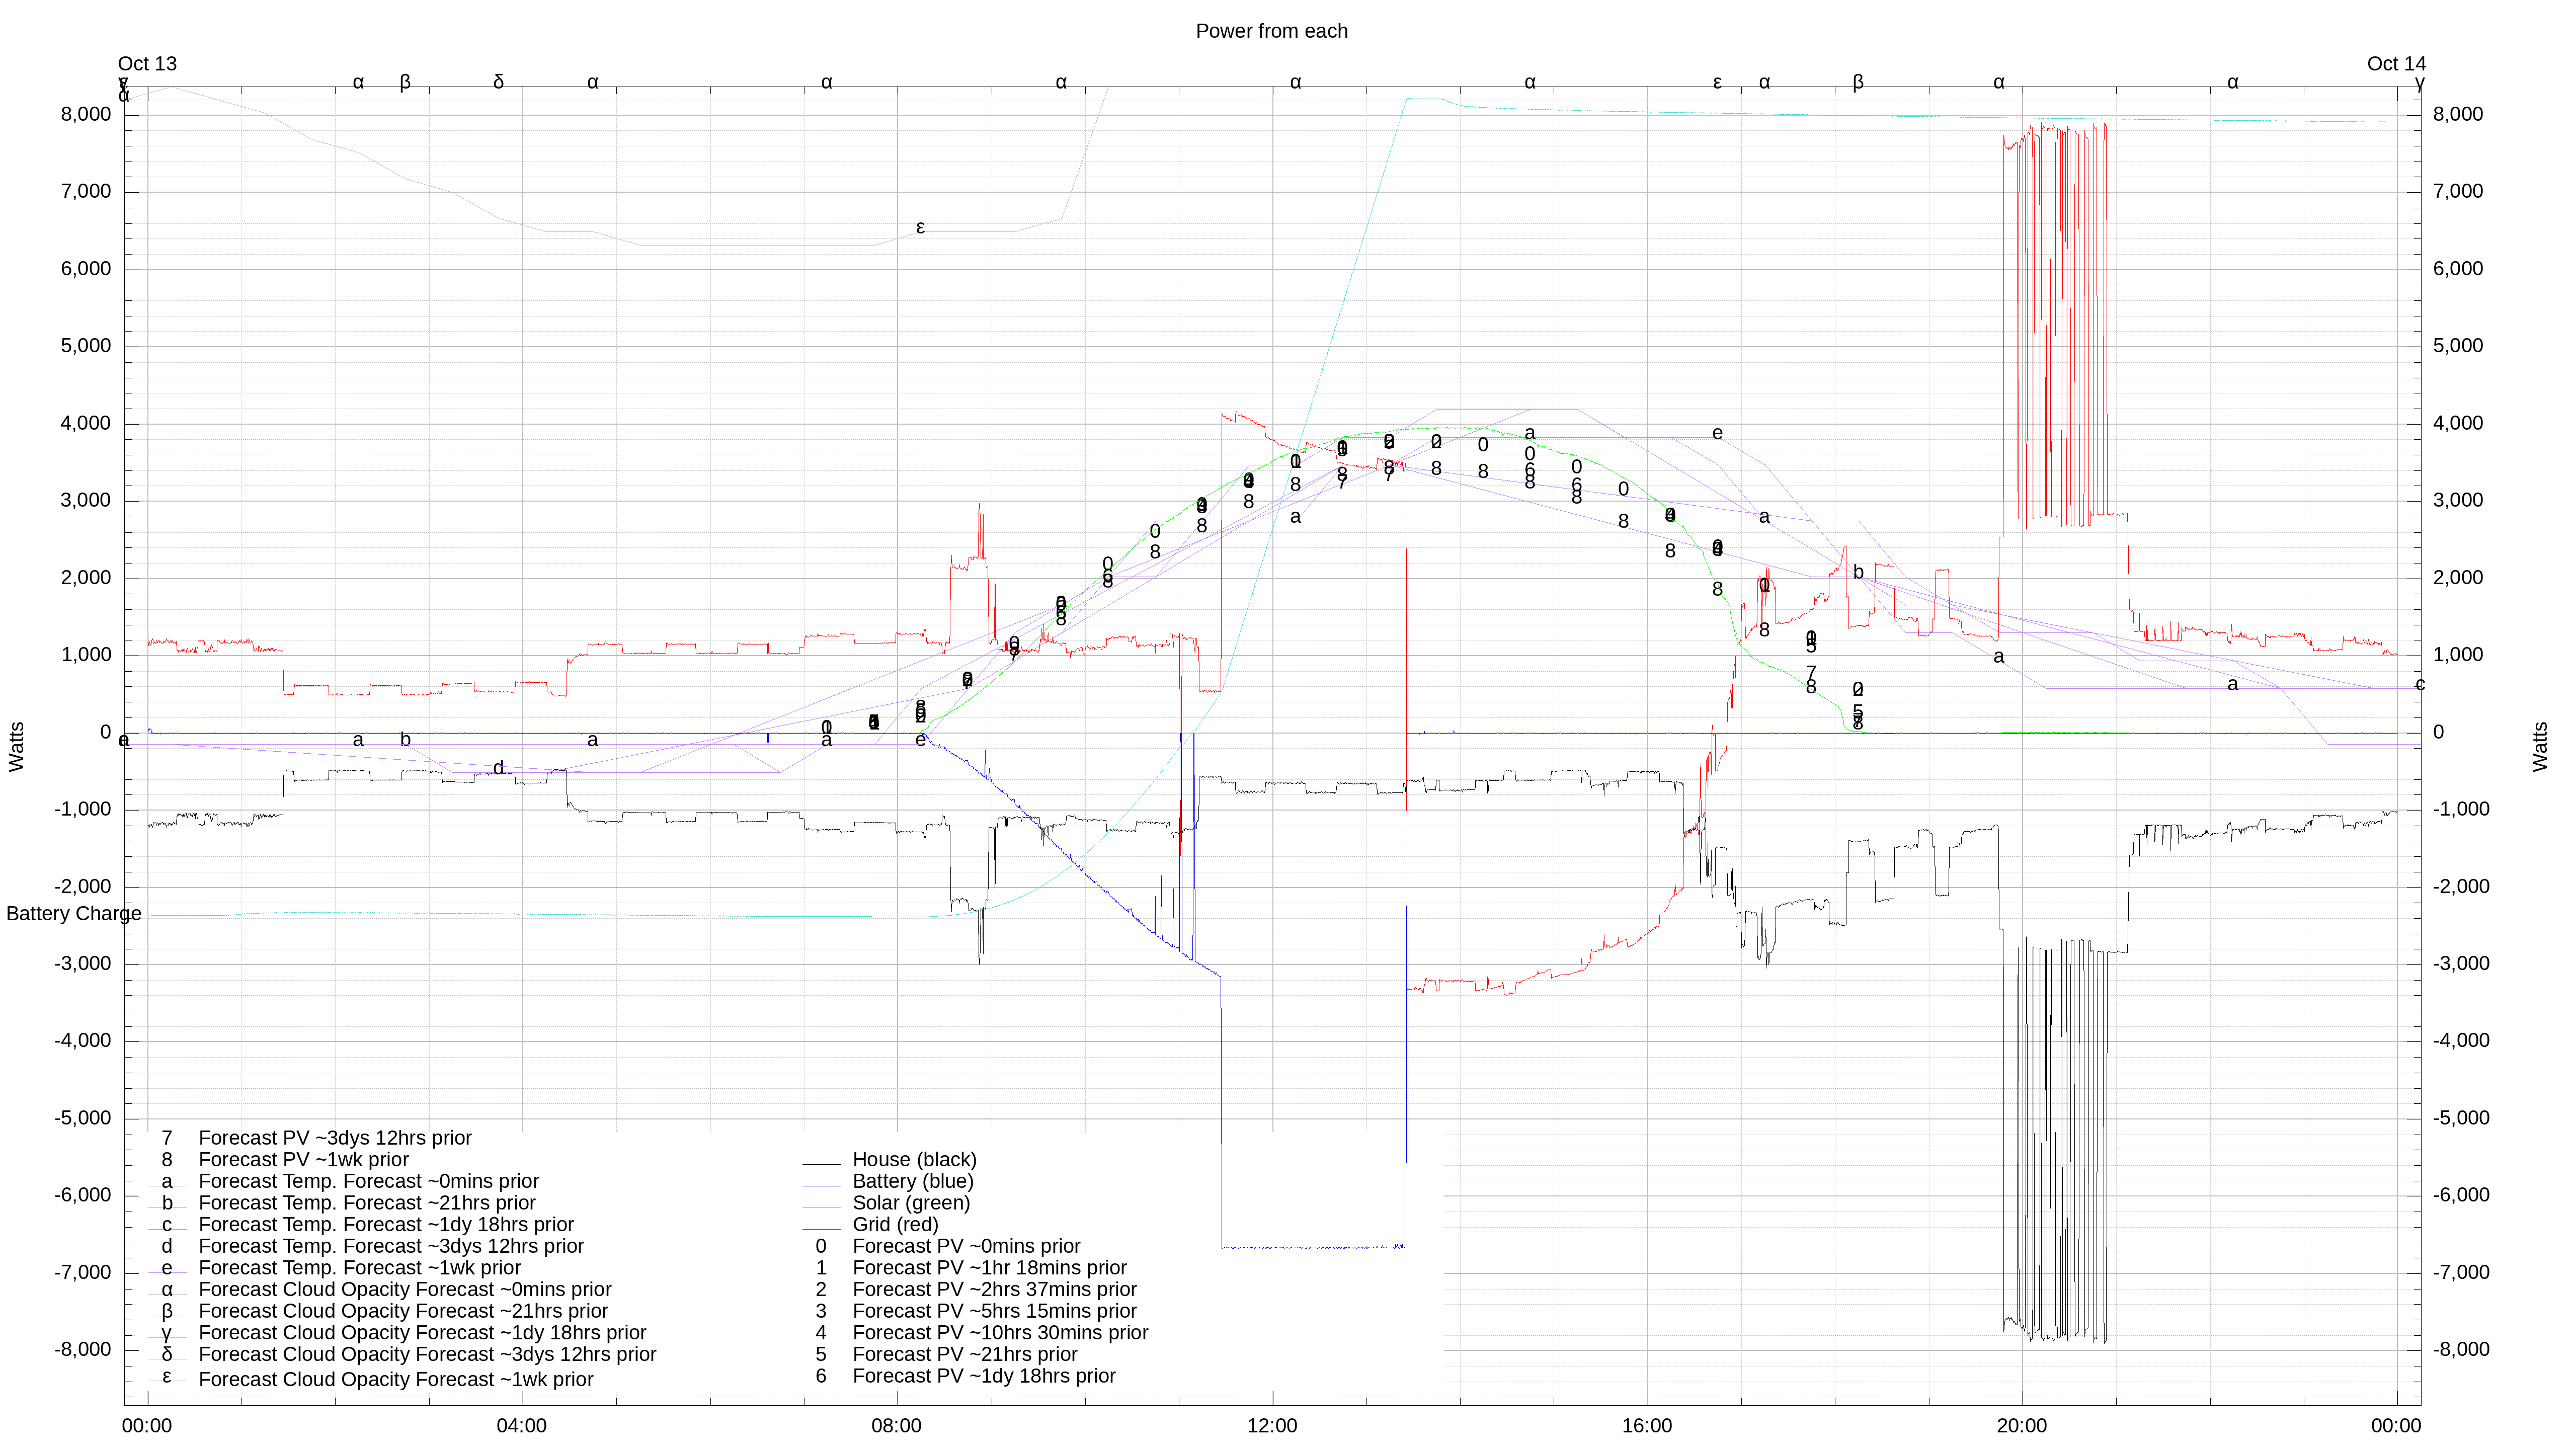Click the 'Oct 13' date label
This screenshot has height=1449, width=2576.
tap(147, 64)
